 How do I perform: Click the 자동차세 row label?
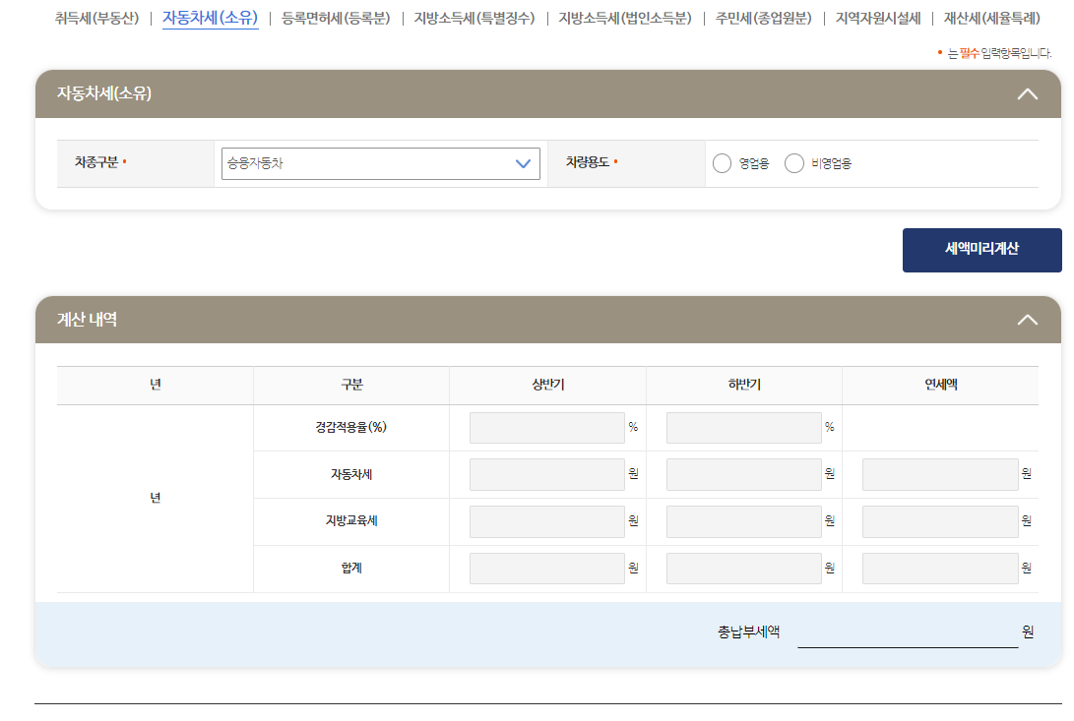tap(351, 474)
